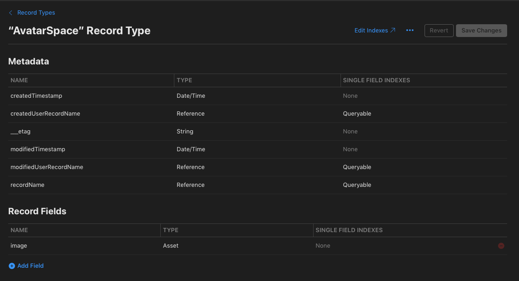
Task: Select the createdUserRecordName field name
Action: tap(45, 114)
